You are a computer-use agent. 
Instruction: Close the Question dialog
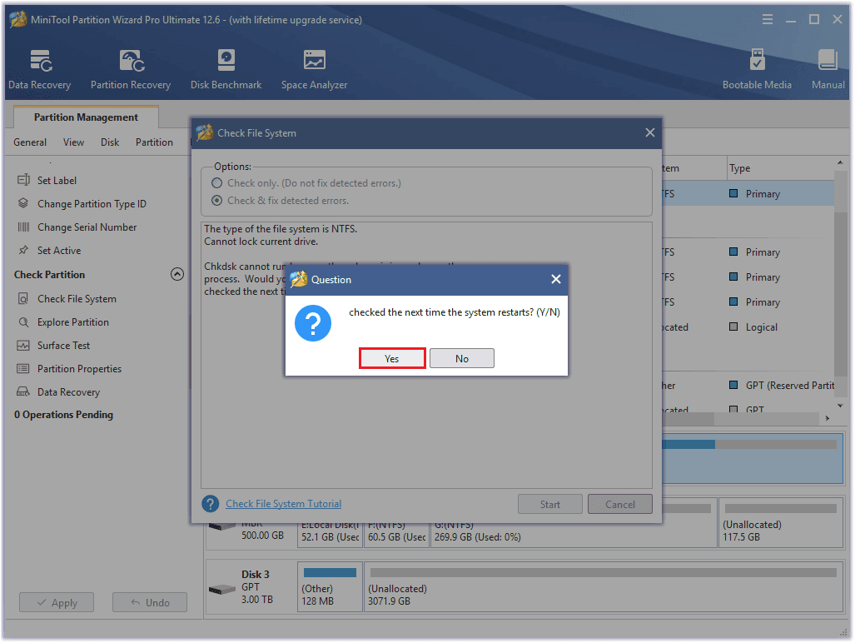tap(556, 280)
